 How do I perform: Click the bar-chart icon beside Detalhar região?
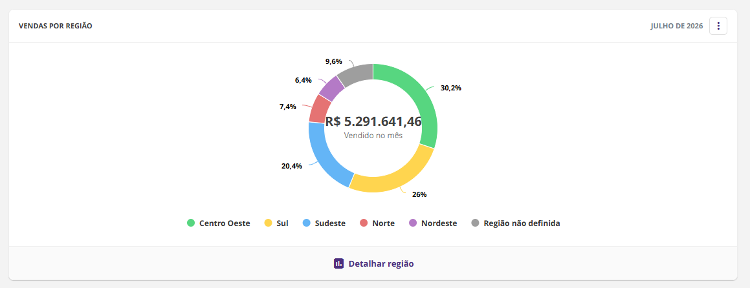click(338, 263)
